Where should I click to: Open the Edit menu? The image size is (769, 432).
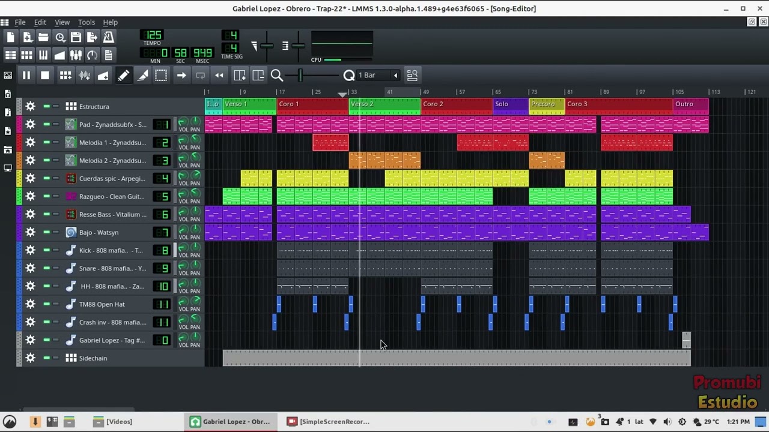point(40,22)
